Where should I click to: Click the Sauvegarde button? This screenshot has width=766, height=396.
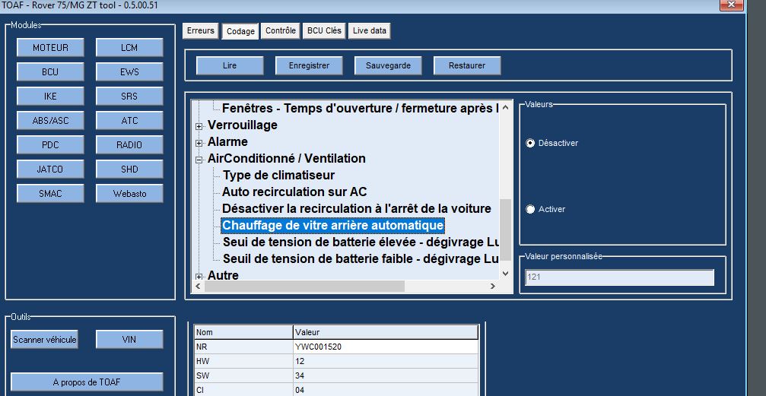pyautogui.click(x=388, y=65)
